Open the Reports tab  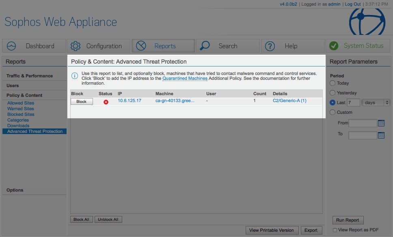pyautogui.click(x=163, y=46)
